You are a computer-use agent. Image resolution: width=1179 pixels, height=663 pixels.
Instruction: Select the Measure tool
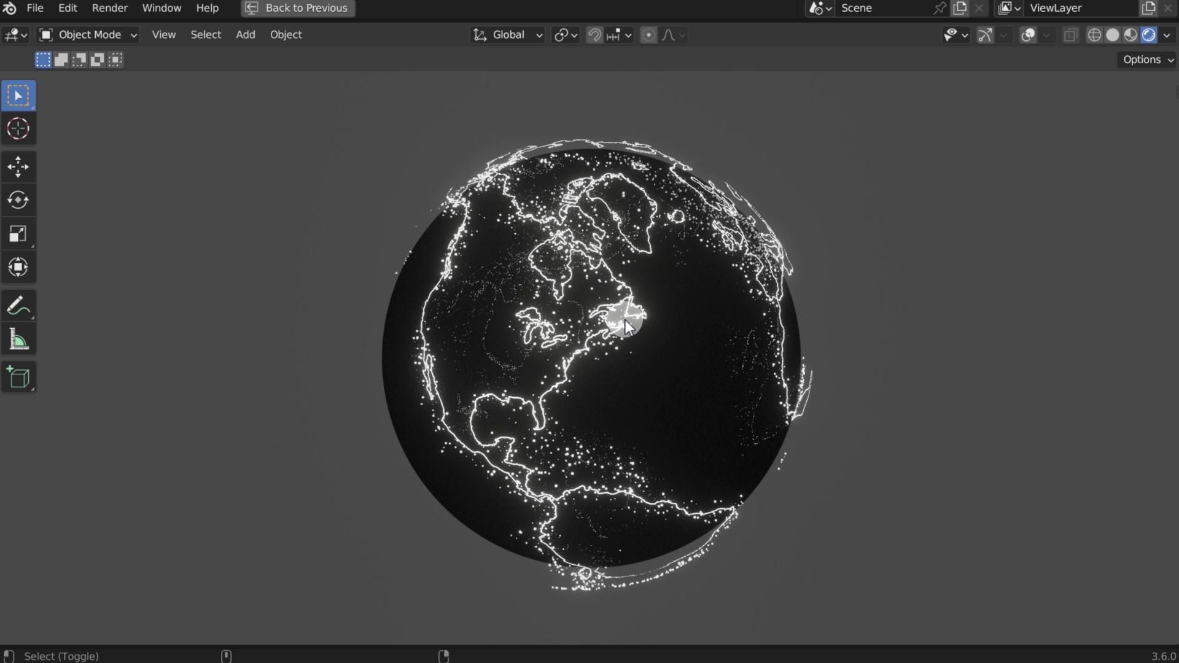click(x=18, y=339)
